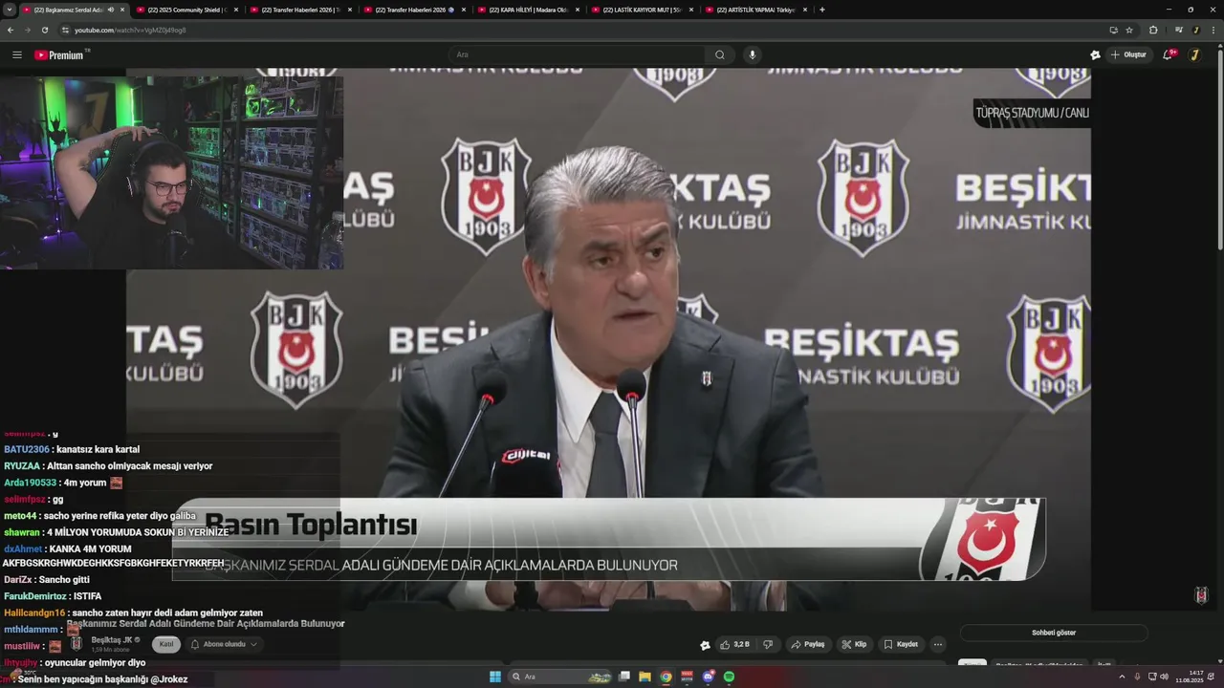Open the tab search dropdown arrow
The image size is (1224, 688).
(x=9, y=10)
